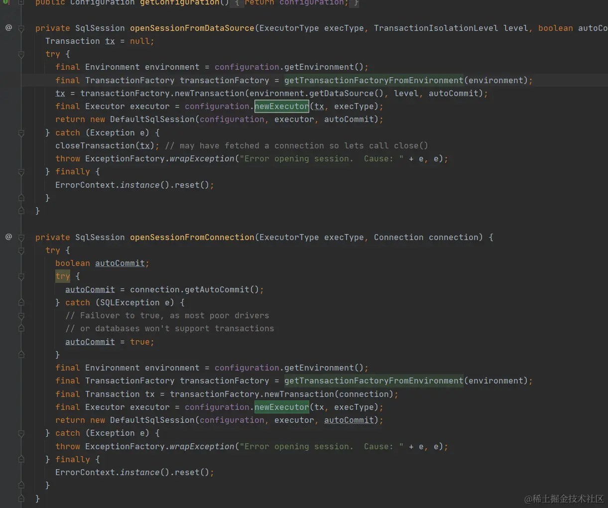The height and width of the screenshot is (508, 608).
Task: Click the @ gutter icon beside openSessionFromConnection
Action: point(8,237)
